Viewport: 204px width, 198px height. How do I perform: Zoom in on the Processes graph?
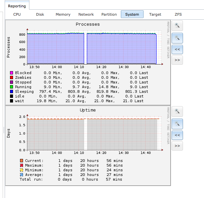click(177, 26)
